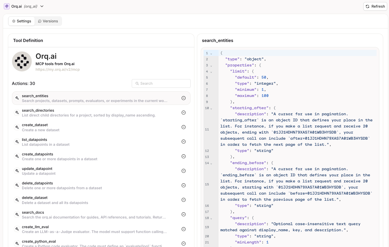Disable the list_datapoints action with minus icon
This screenshot has height=247, width=389.
[183, 142]
